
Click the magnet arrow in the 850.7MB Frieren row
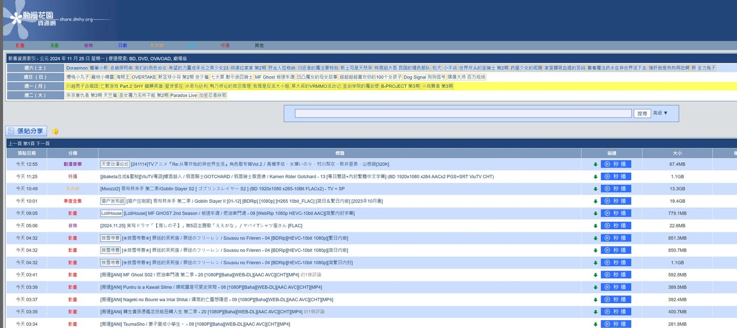[x=595, y=250]
